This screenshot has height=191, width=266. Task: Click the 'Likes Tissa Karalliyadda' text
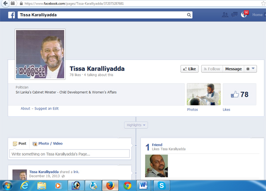coord(168,149)
